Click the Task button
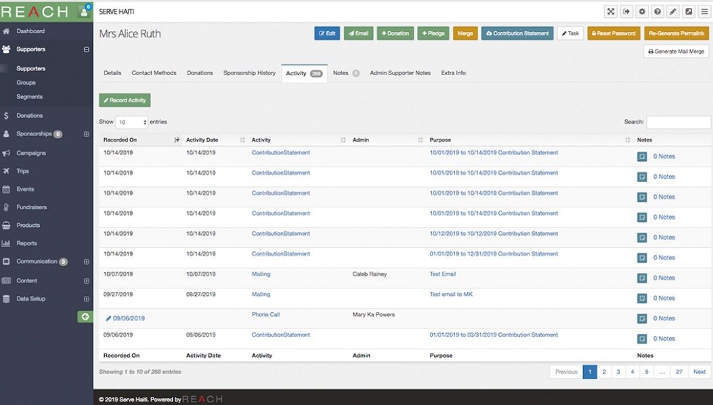Screen dimensions: 713x405 coord(570,33)
